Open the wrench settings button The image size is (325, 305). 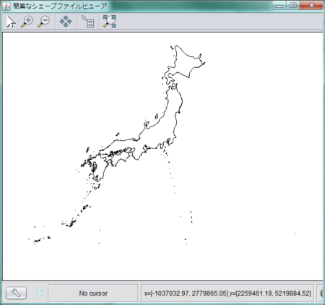[16, 293]
